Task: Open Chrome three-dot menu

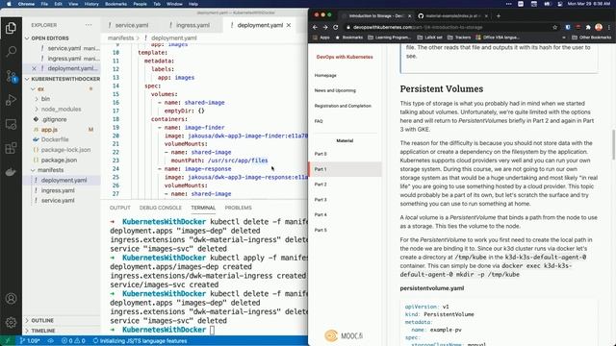Action: tap(609, 28)
